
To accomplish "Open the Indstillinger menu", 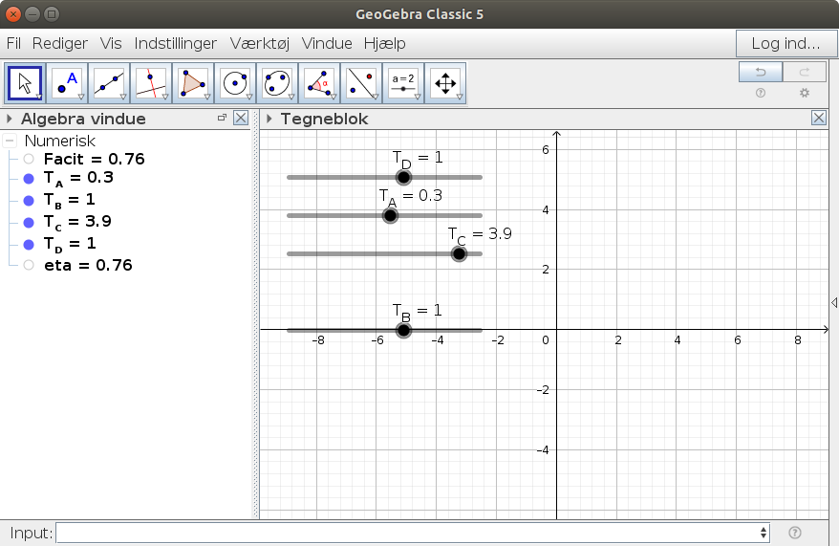I will point(176,43).
